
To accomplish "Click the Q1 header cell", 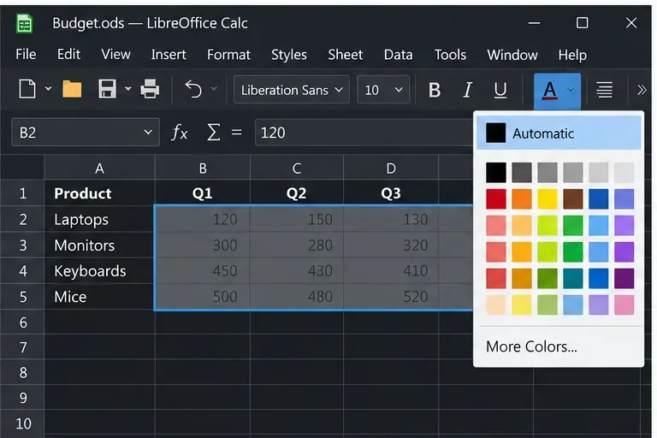I will [x=203, y=193].
